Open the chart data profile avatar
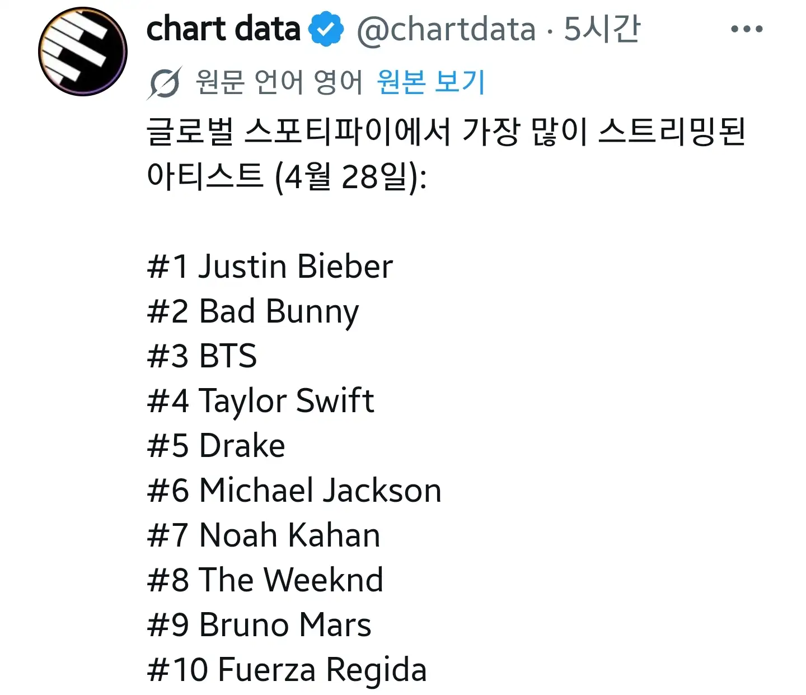 pyautogui.click(x=83, y=52)
